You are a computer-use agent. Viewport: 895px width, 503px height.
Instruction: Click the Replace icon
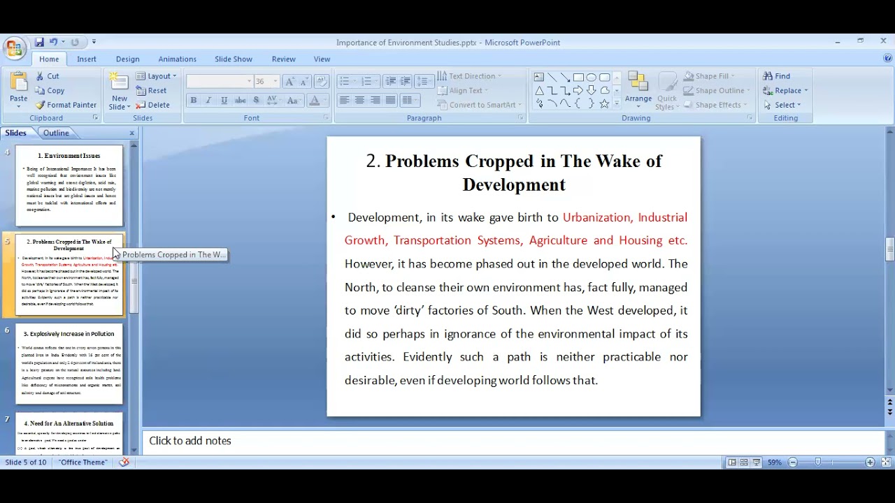click(x=785, y=90)
